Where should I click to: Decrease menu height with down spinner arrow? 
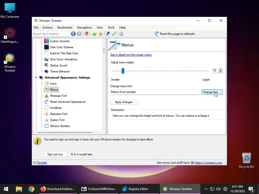[221, 71]
